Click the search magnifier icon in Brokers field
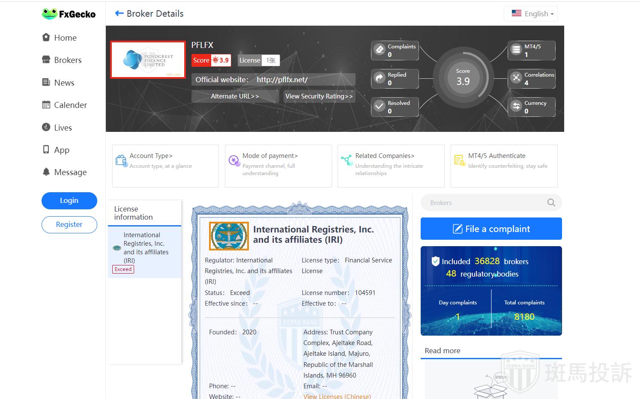This screenshot has width=640, height=399. pos(551,203)
